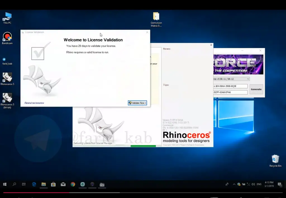Select the Bandicam desktop icon
This screenshot has height=198, width=286.
[7, 38]
